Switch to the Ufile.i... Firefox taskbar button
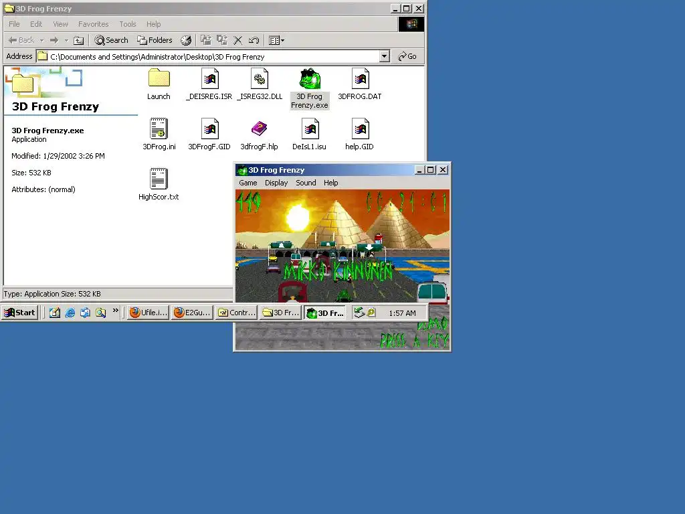Image resolution: width=685 pixels, height=514 pixels. [148, 313]
